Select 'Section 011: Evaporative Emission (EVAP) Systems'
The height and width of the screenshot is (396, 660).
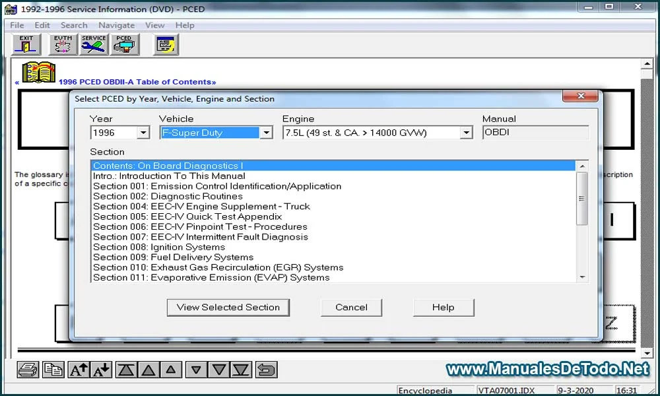click(x=333, y=277)
